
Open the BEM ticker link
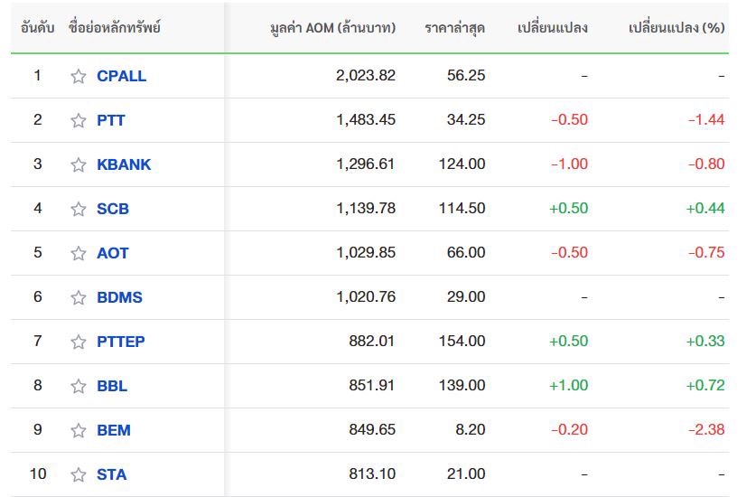point(114,430)
